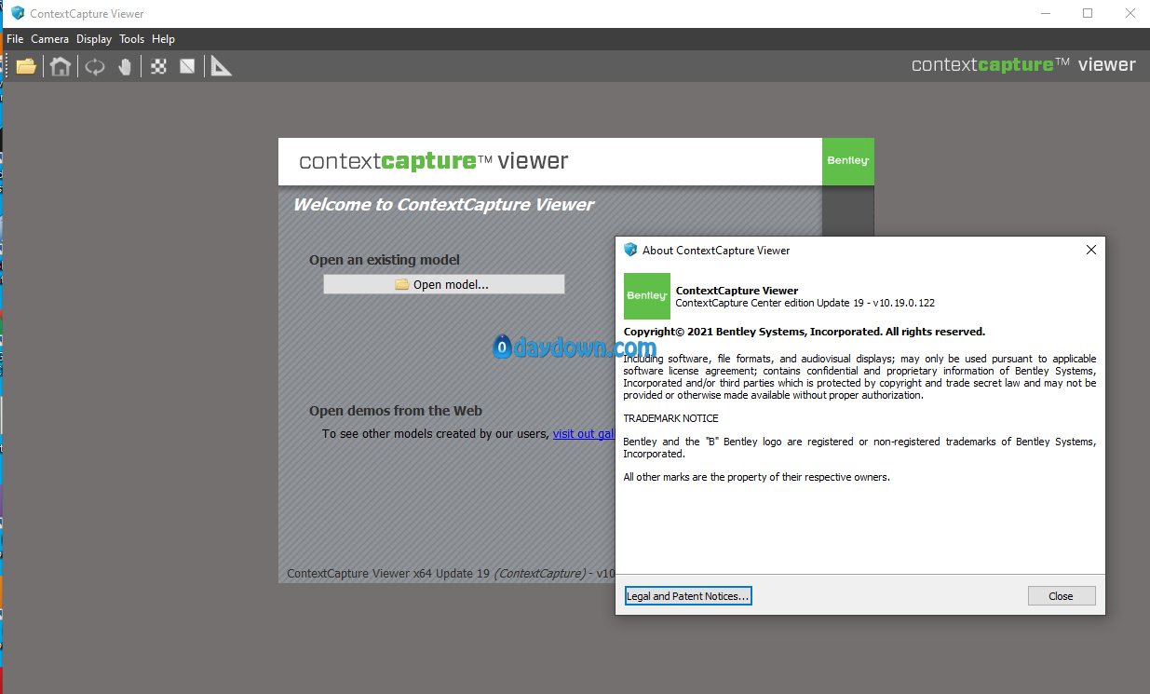Click the Home view toolbar icon
Screen dimensions: 1150x694
[61, 66]
